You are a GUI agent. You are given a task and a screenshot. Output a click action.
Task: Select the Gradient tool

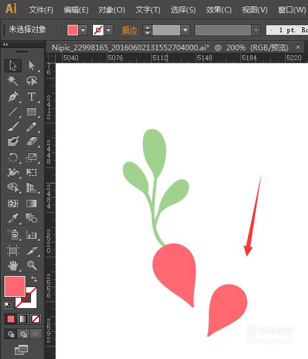pyautogui.click(x=32, y=203)
